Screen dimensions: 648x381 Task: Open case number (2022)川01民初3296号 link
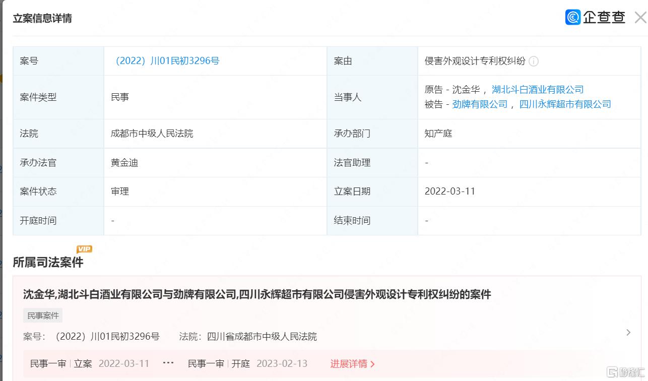click(168, 61)
